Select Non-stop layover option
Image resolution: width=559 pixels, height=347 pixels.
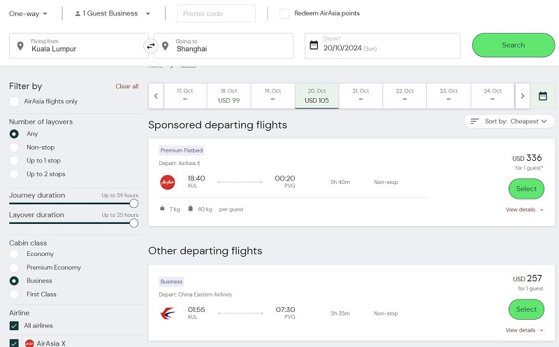tap(14, 148)
